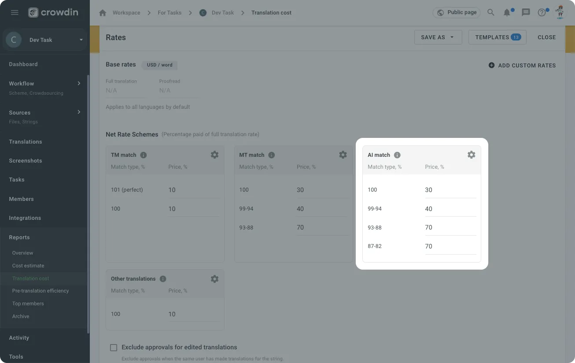This screenshot has height=363, width=575.
Task: Open the search magnifier in header
Action: (x=491, y=13)
